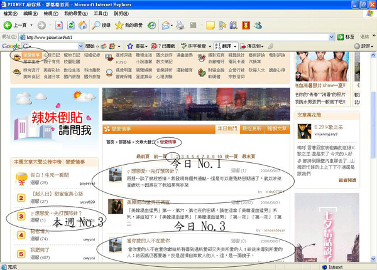The width and height of the screenshot is (377, 270).
Task: Print the page using printer icon
Action: 180,25
